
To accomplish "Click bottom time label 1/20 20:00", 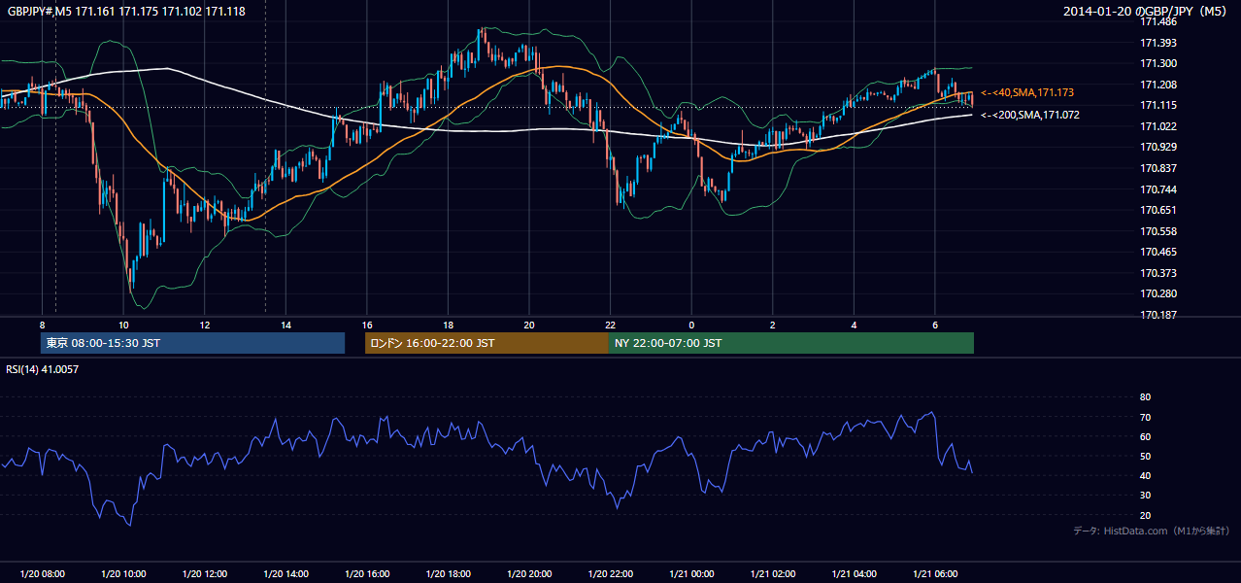I will pos(529,574).
